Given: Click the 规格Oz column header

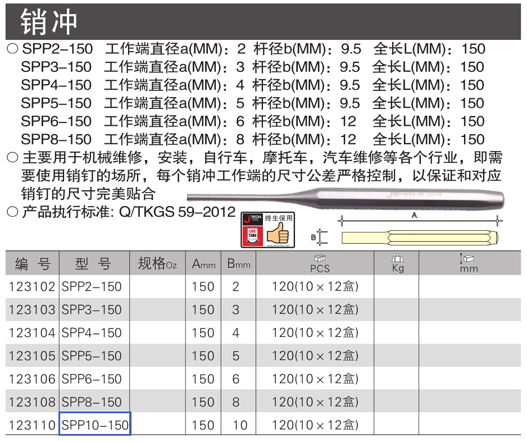Looking at the screenshot, I should pos(157,263).
